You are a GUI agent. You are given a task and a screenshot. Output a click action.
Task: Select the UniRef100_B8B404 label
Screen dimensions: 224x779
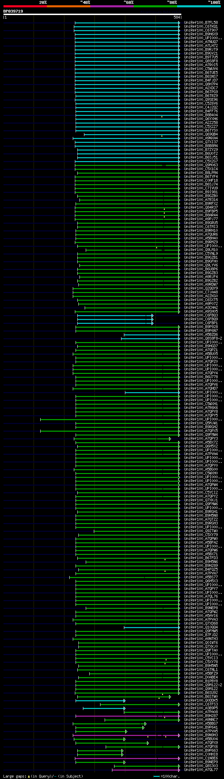(201, 115)
